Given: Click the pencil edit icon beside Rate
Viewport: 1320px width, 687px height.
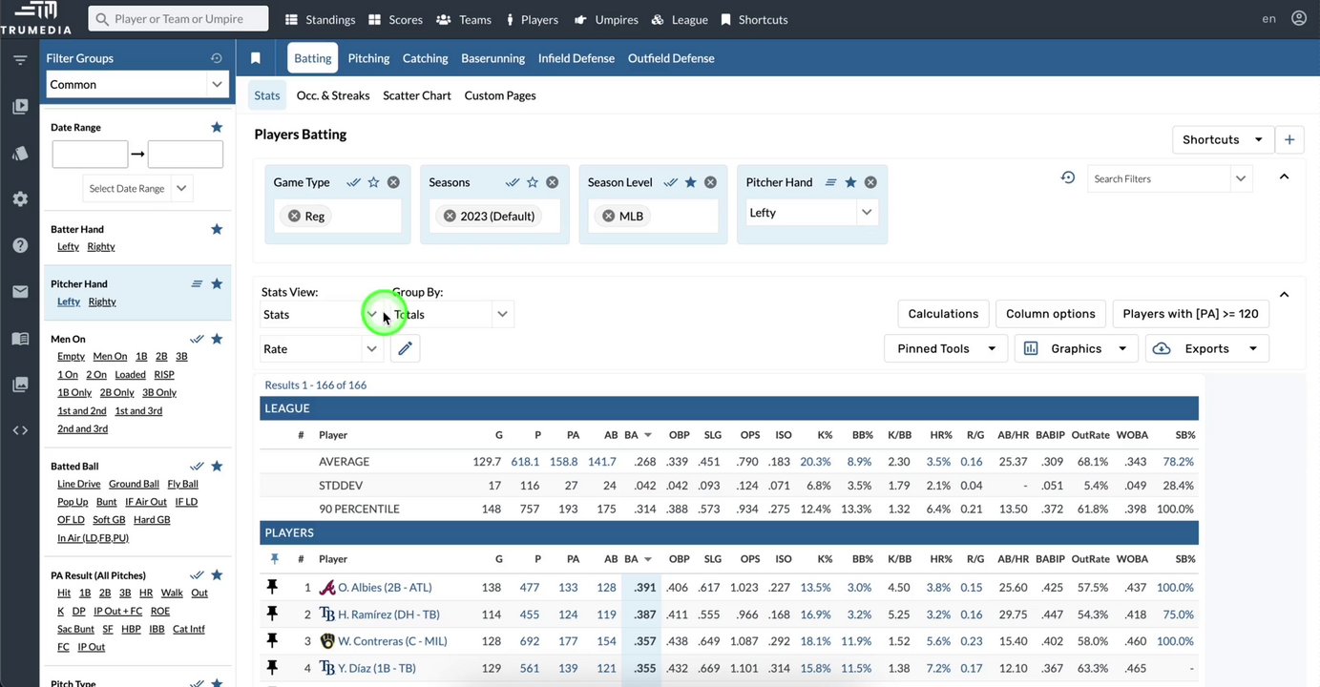Looking at the screenshot, I should pos(405,349).
